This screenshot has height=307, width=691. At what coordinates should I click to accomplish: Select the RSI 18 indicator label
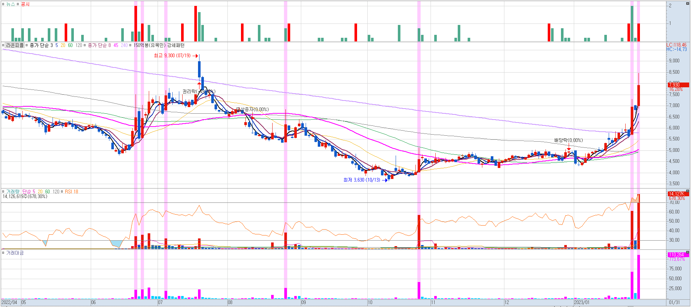point(71,191)
